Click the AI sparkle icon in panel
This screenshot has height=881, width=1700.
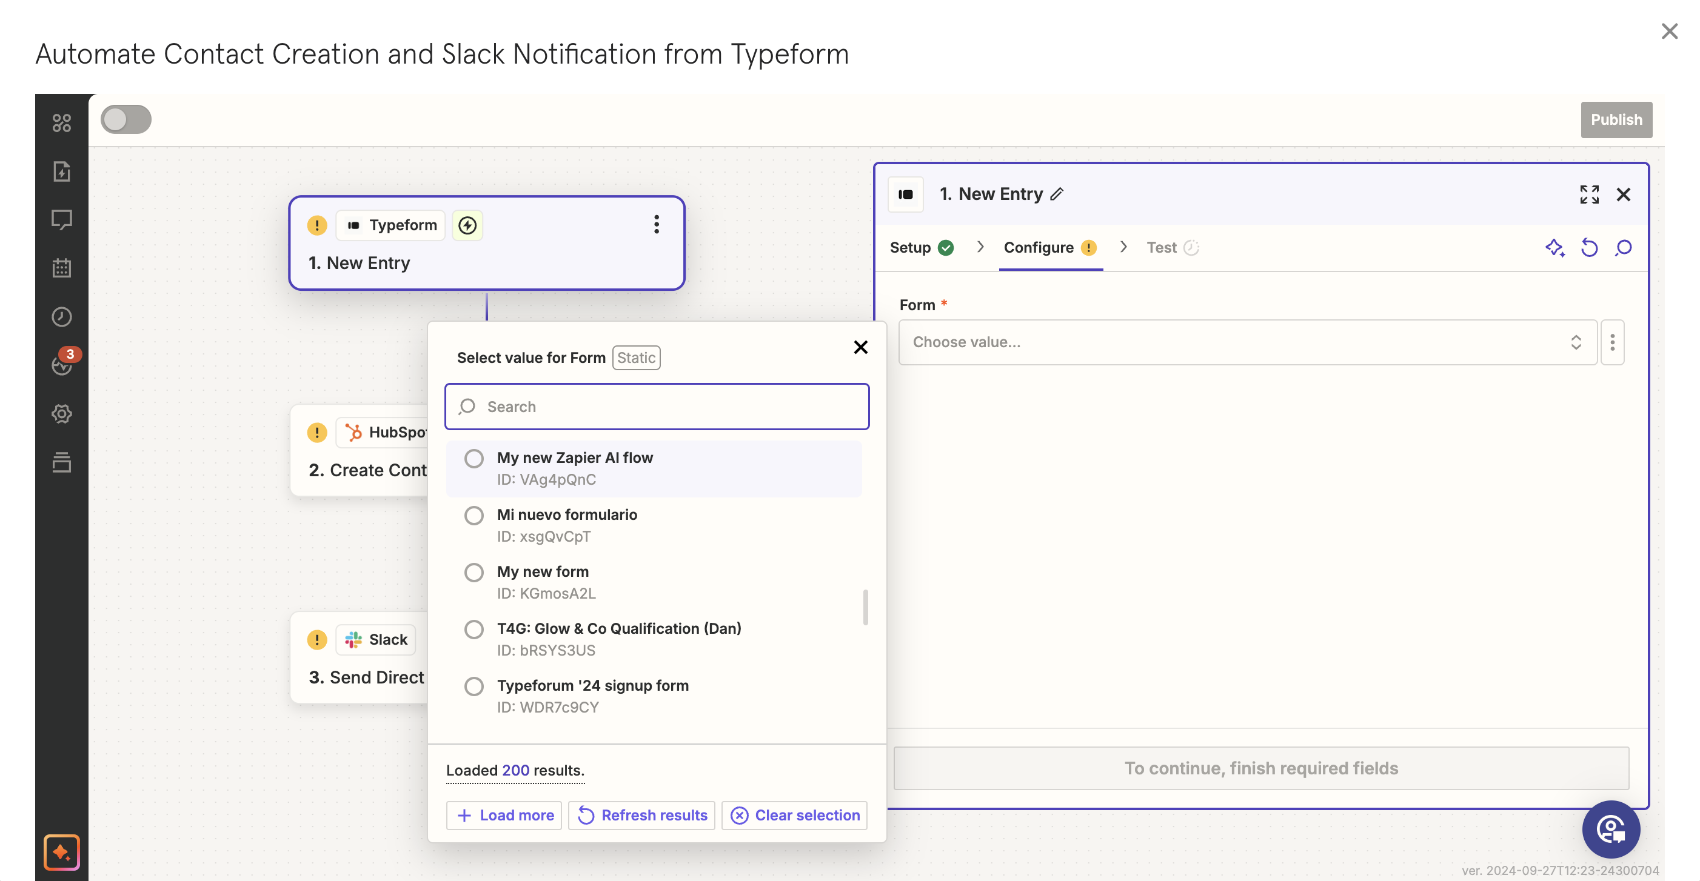tap(1555, 248)
